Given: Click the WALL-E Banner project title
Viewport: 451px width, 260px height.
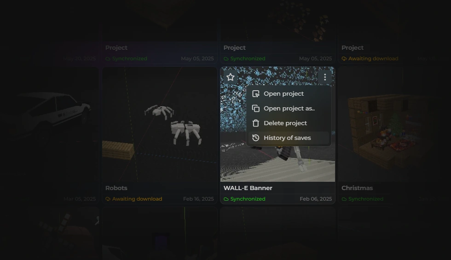Looking at the screenshot, I should pyautogui.click(x=248, y=188).
